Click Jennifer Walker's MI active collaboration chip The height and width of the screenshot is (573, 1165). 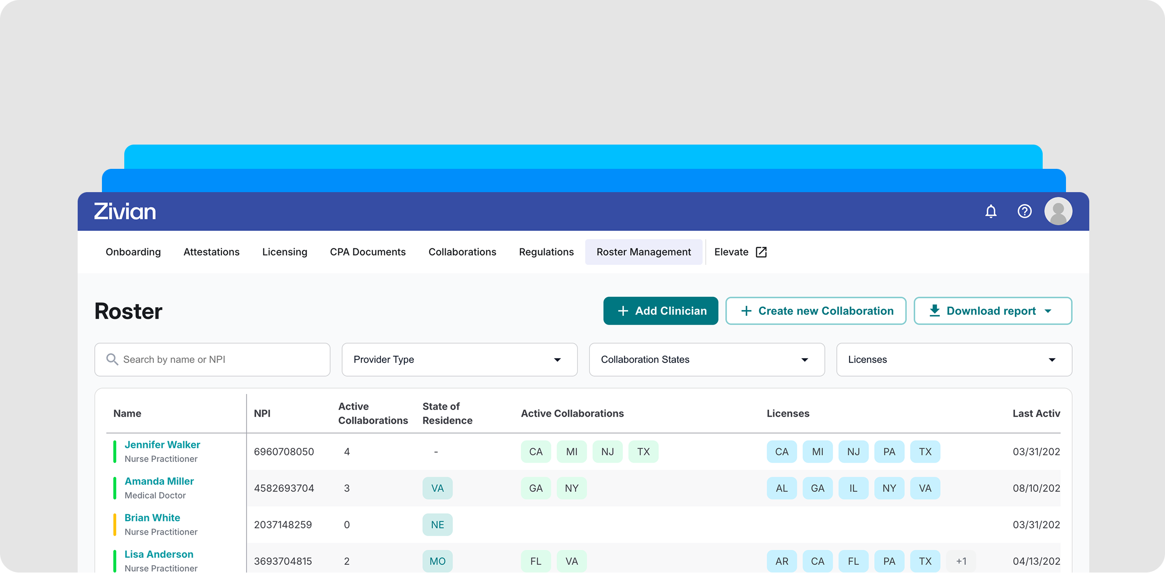point(572,452)
